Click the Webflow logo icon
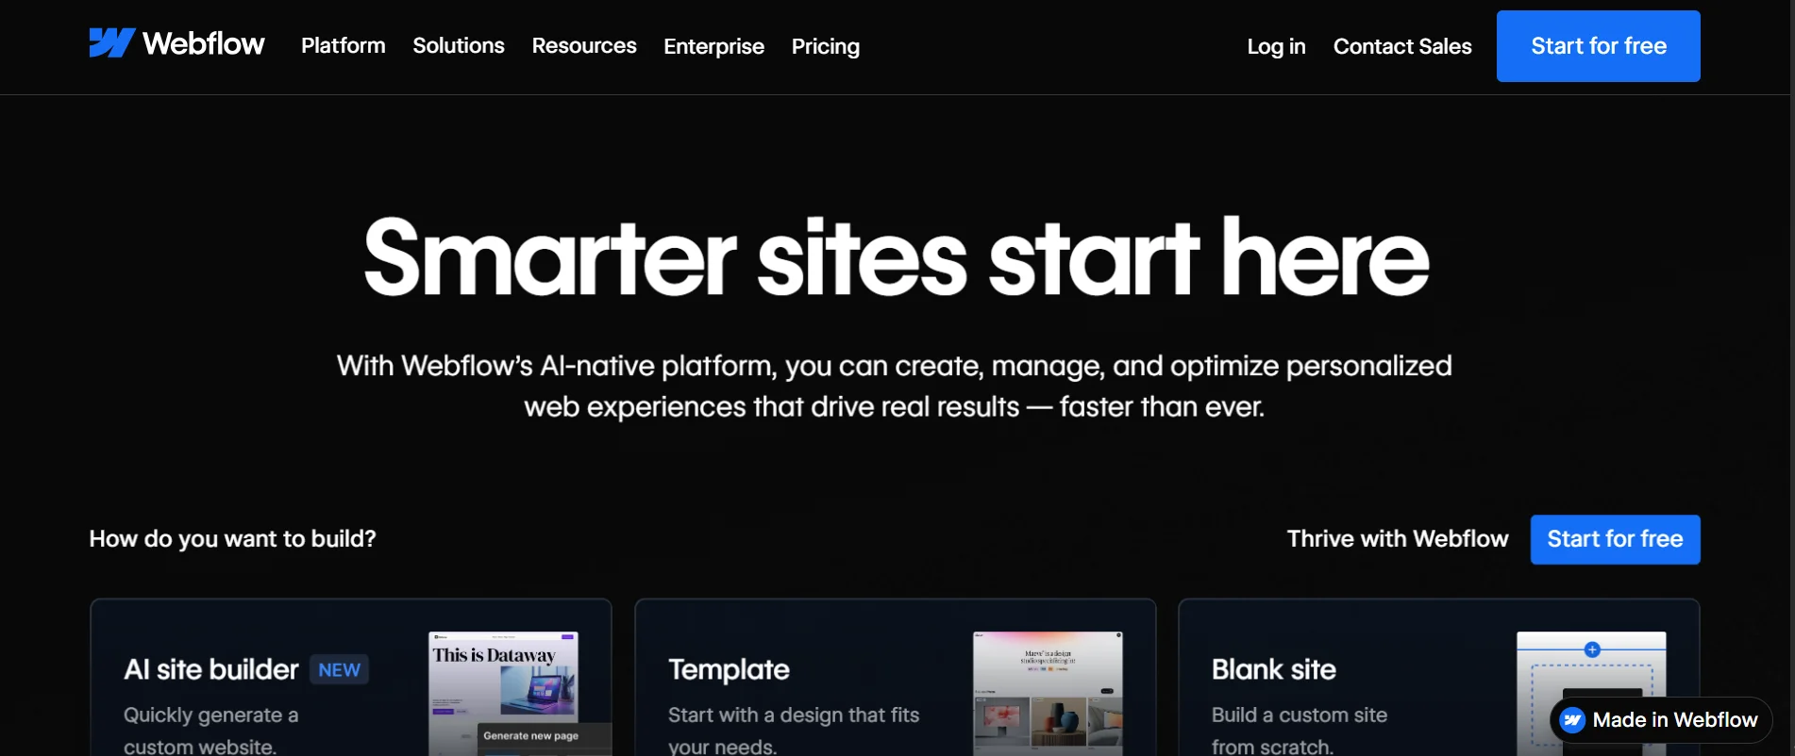 tap(112, 42)
